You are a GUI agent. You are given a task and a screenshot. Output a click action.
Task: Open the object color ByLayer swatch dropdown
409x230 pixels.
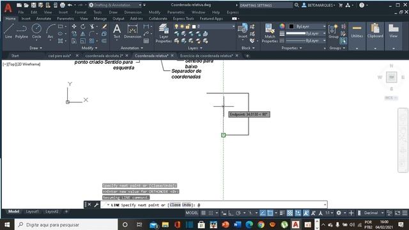click(307, 26)
